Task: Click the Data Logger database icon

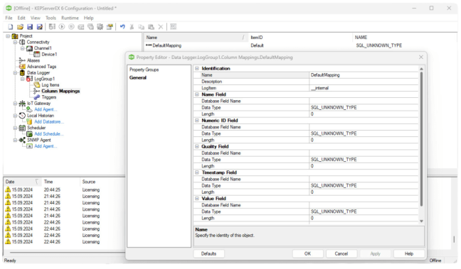Action: (22, 72)
